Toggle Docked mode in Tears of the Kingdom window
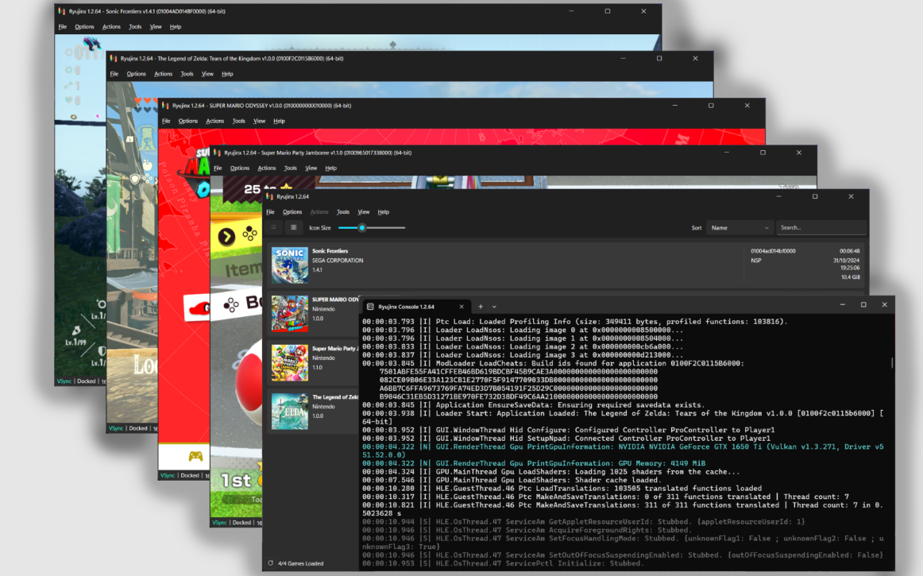This screenshot has height=576, width=923. 137,428
